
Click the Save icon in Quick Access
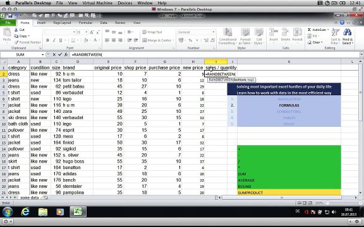click(x=10, y=16)
